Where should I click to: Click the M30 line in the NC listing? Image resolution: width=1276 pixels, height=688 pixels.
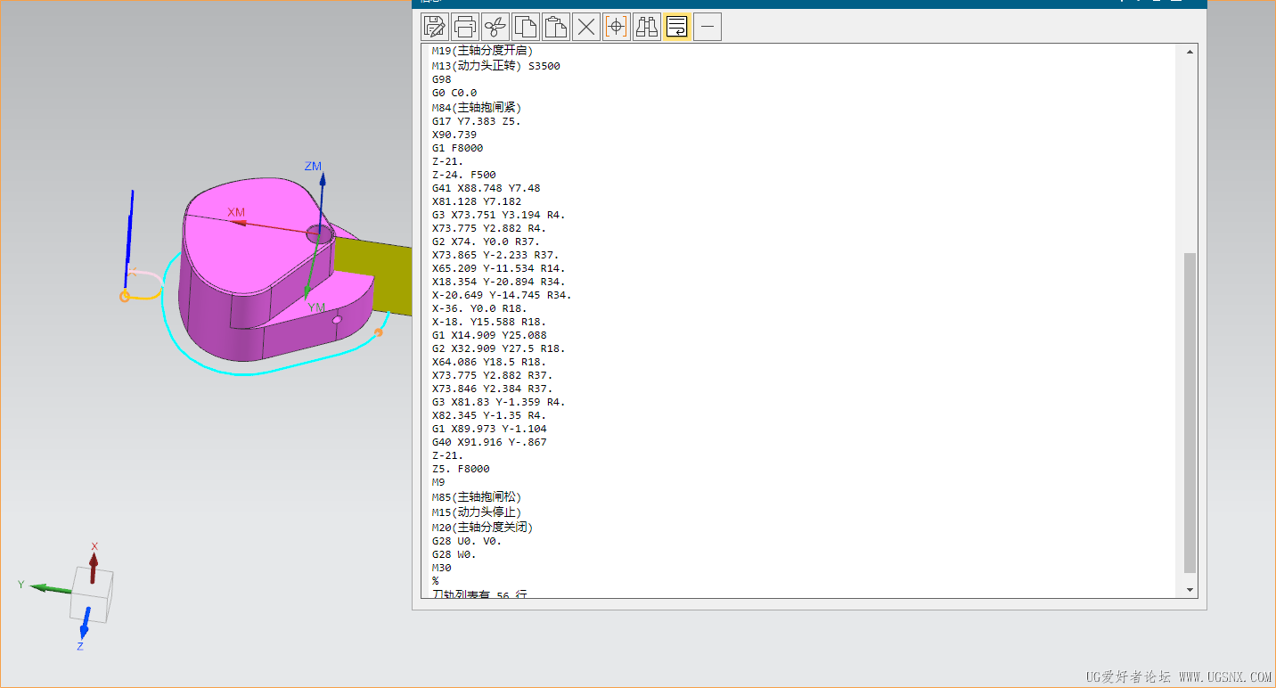[442, 568]
